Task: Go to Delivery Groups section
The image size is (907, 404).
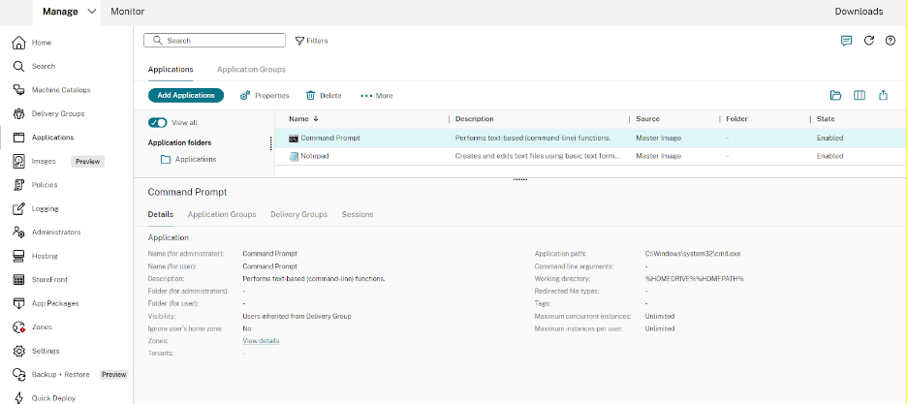Action: tap(57, 113)
